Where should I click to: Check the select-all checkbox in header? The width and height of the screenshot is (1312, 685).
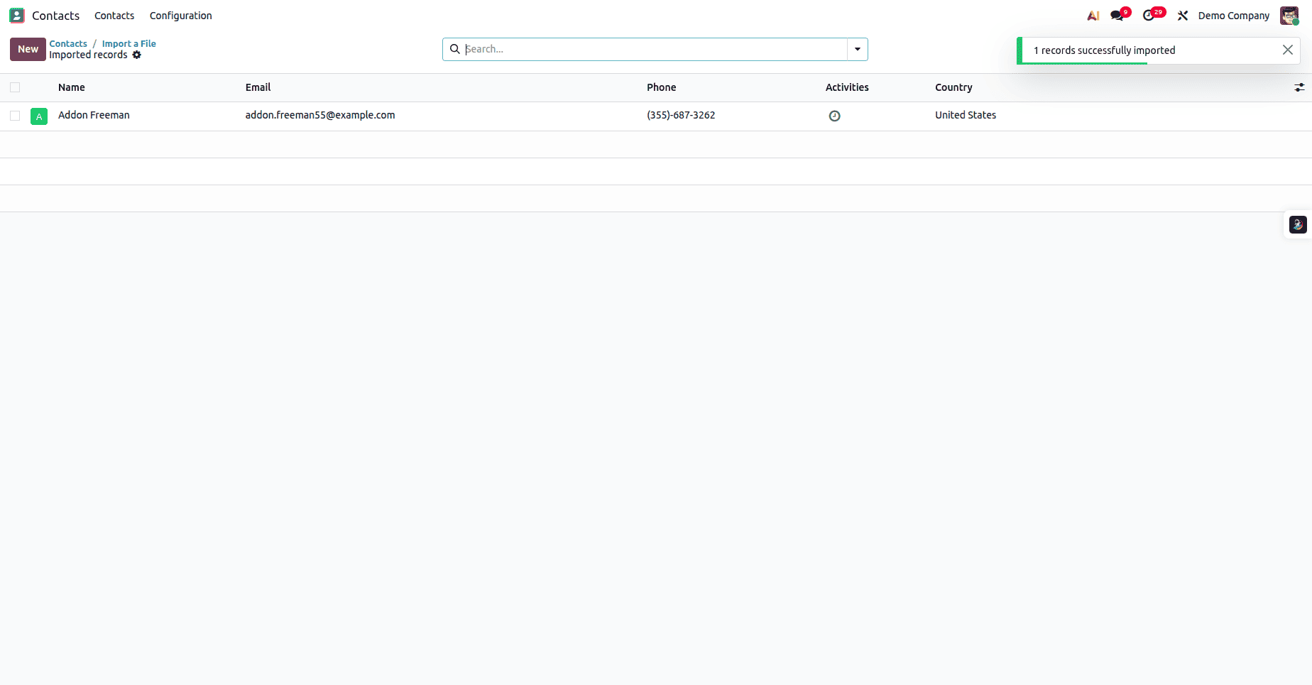pyautogui.click(x=15, y=87)
